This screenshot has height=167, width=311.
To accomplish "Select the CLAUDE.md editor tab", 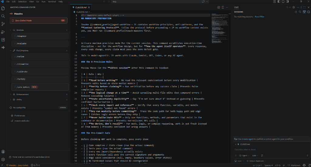I will 81,7.
